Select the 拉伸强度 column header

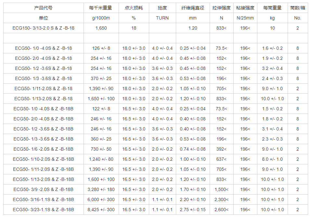tap(221, 8)
